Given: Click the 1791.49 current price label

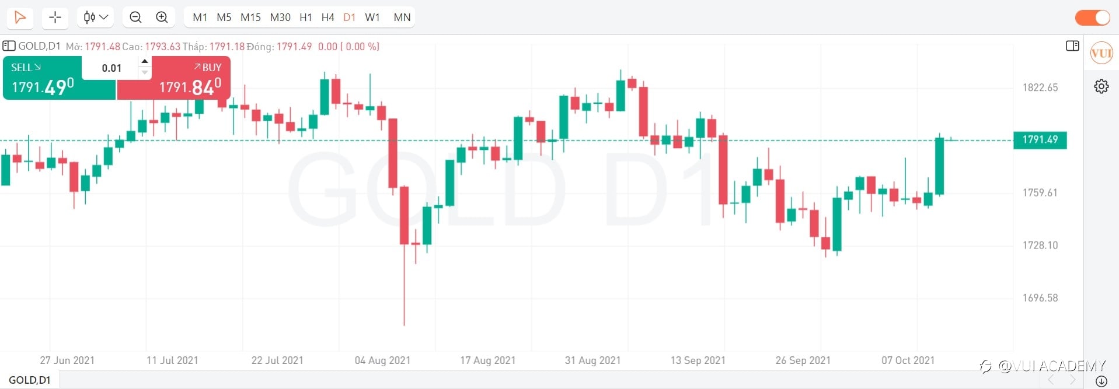Looking at the screenshot, I should point(1040,140).
